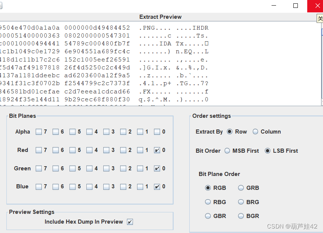Set bit plane order to GBR

tap(208, 216)
